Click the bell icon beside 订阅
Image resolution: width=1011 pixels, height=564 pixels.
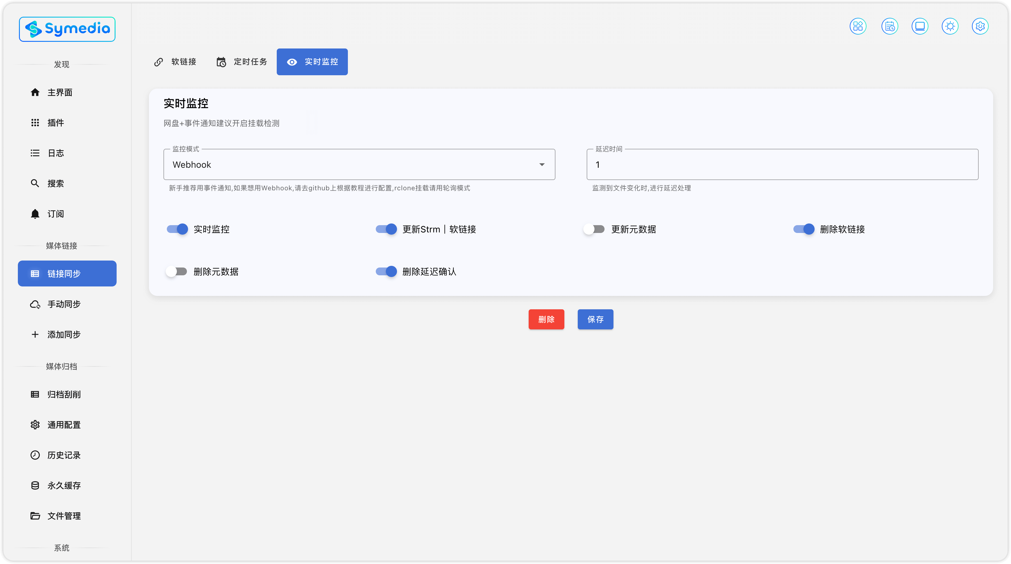click(x=35, y=214)
